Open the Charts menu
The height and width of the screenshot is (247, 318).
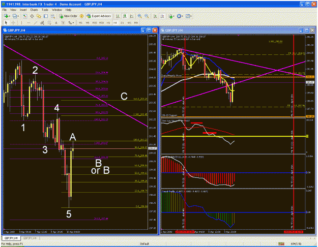[34, 10]
